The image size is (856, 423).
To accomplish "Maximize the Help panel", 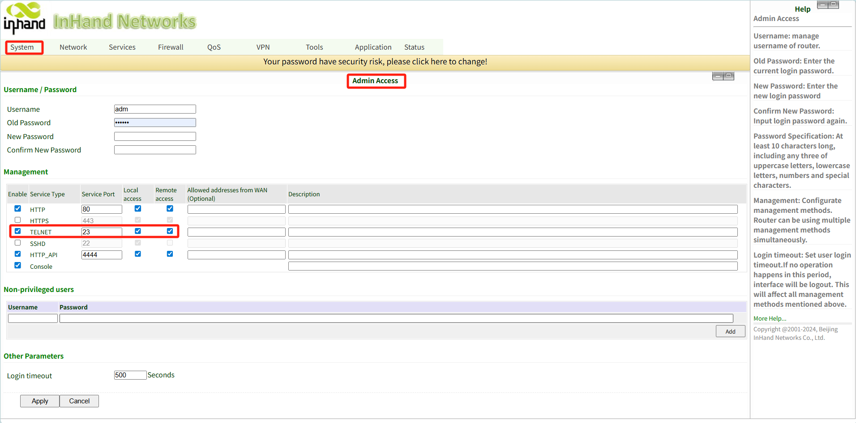I will (833, 4).
